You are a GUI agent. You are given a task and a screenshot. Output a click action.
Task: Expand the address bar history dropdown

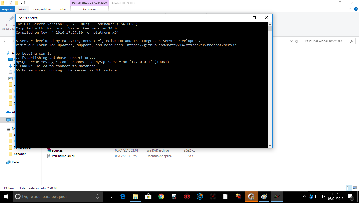click(291, 41)
